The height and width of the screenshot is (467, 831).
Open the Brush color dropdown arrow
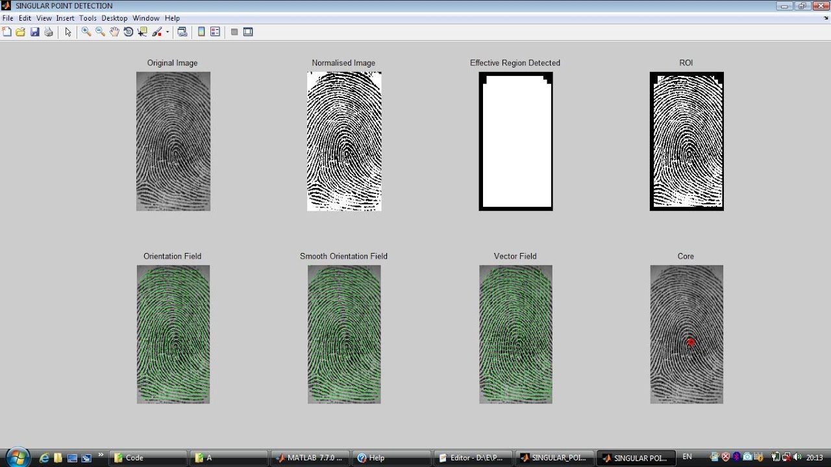pyautogui.click(x=167, y=32)
